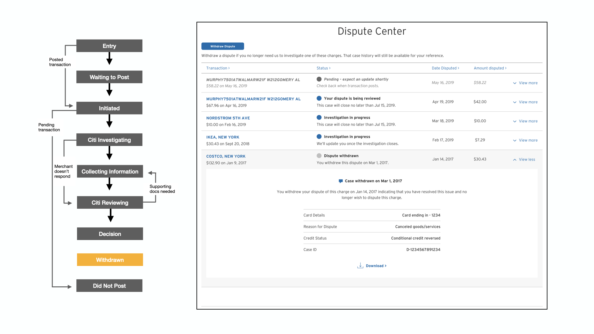
Task: Click the gray Dispute withdrawn status dot
Action: tap(319, 156)
